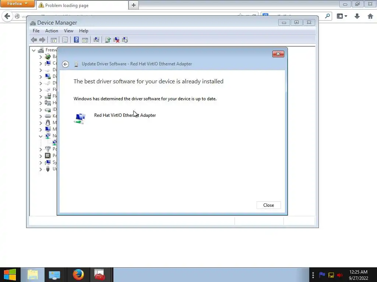Open the Help menu in Device Manager

tap(84, 31)
